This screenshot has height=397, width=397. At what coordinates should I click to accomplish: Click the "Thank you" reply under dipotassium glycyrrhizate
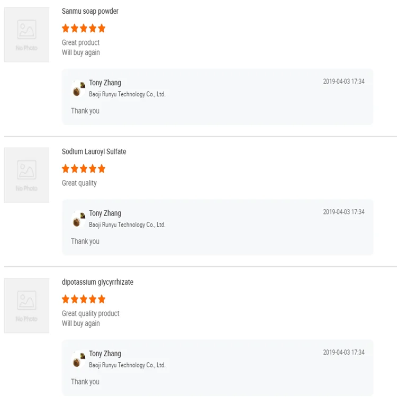pyautogui.click(x=85, y=382)
